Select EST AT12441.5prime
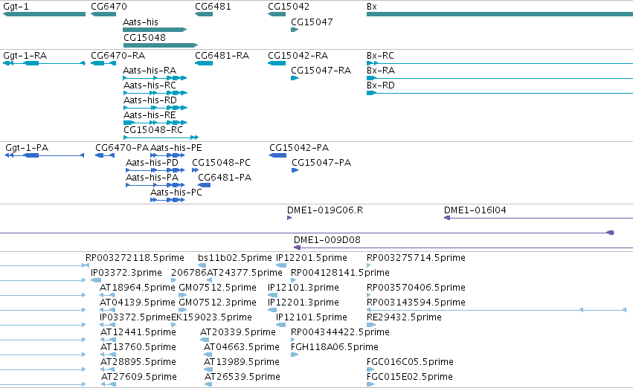Image resolution: width=633 pixels, height=388 pixels. (x=138, y=332)
